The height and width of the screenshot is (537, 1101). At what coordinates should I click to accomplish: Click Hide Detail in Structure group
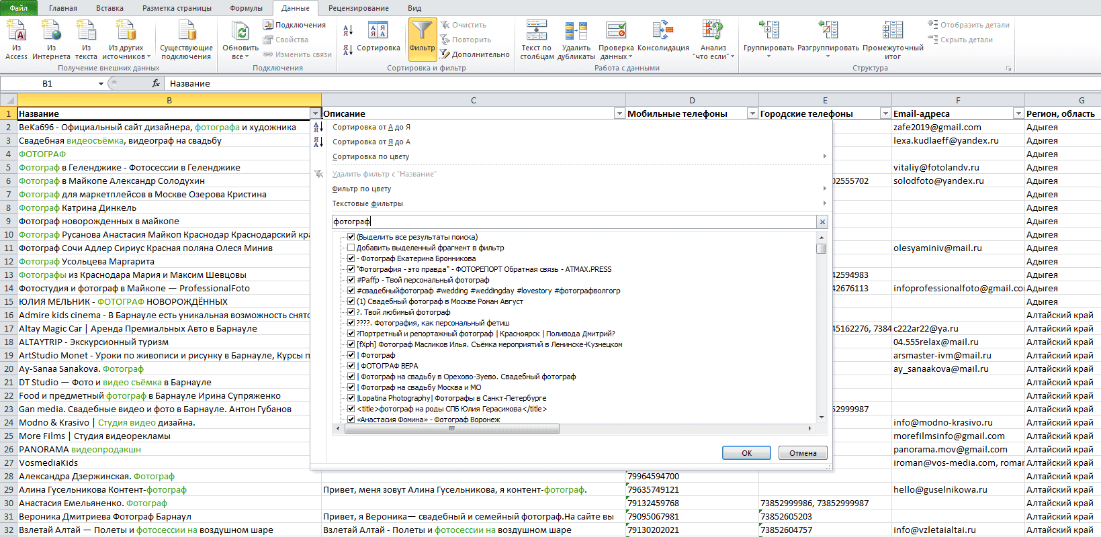(961, 40)
